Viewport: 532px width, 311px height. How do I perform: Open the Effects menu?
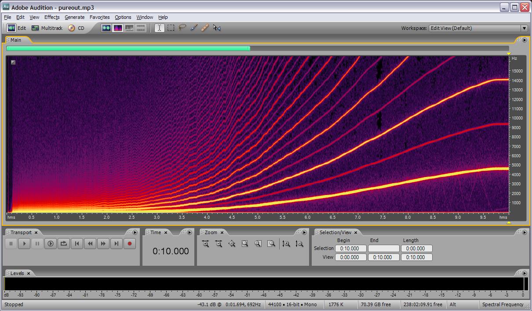pos(52,17)
